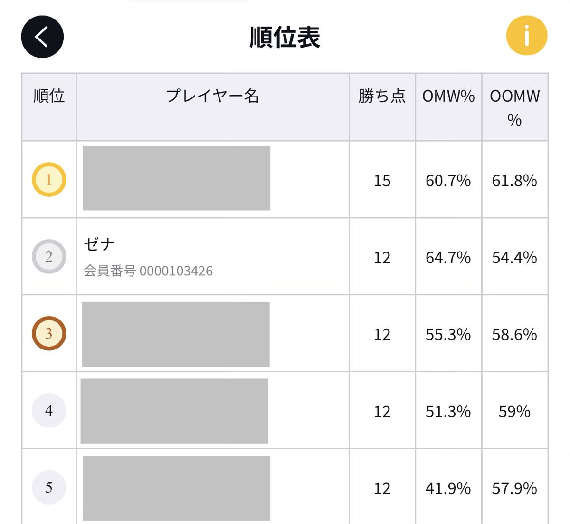Select the silver rank 2 medal
The width and height of the screenshot is (570, 524).
click(x=49, y=257)
